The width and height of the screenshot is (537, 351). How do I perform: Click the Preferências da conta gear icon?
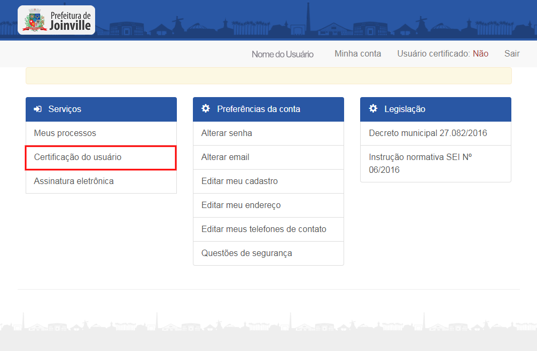pos(206,109)
